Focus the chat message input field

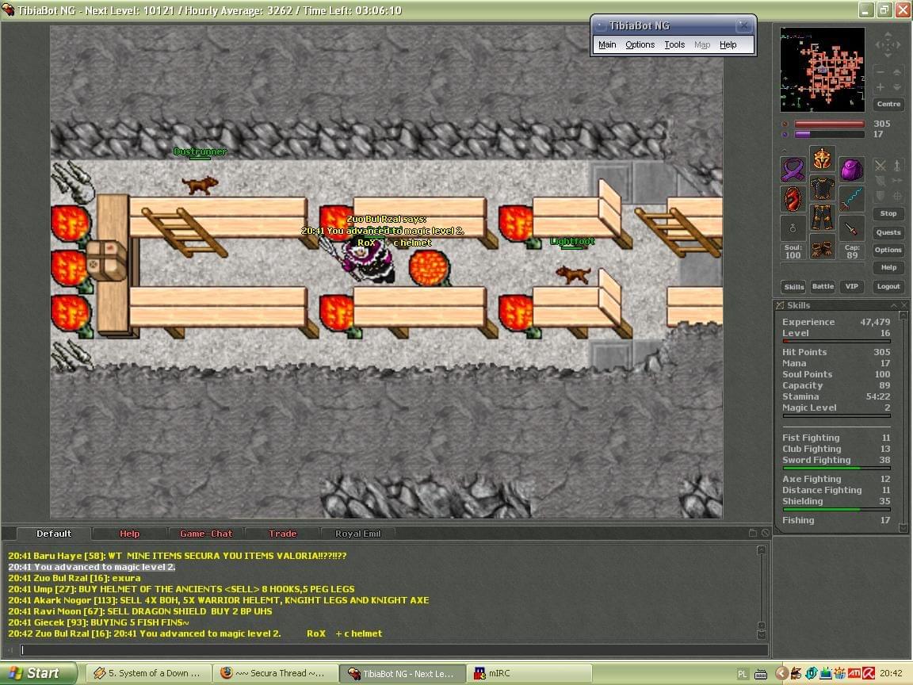click(394, 649)
